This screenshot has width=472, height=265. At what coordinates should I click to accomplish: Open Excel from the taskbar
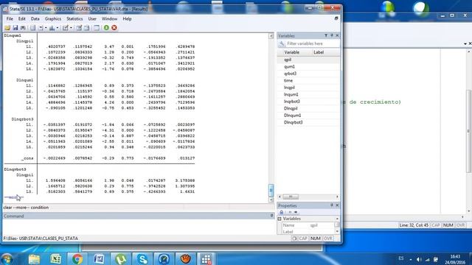(56, 259)
